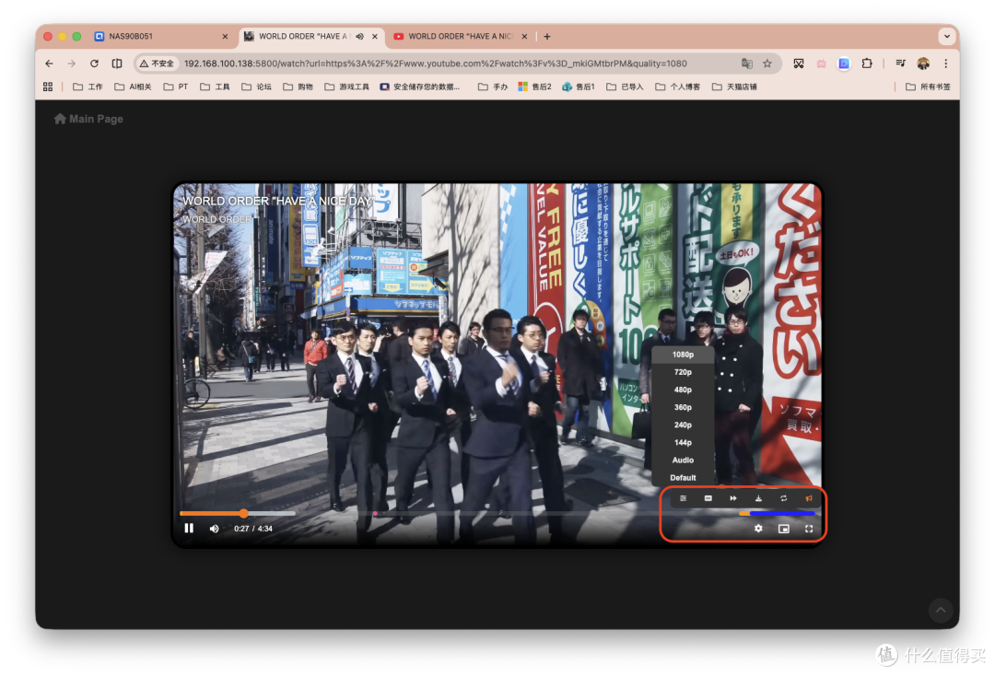Reload the current page
The height and width of the screenshot is (676, 995).
tap(94, 64)
